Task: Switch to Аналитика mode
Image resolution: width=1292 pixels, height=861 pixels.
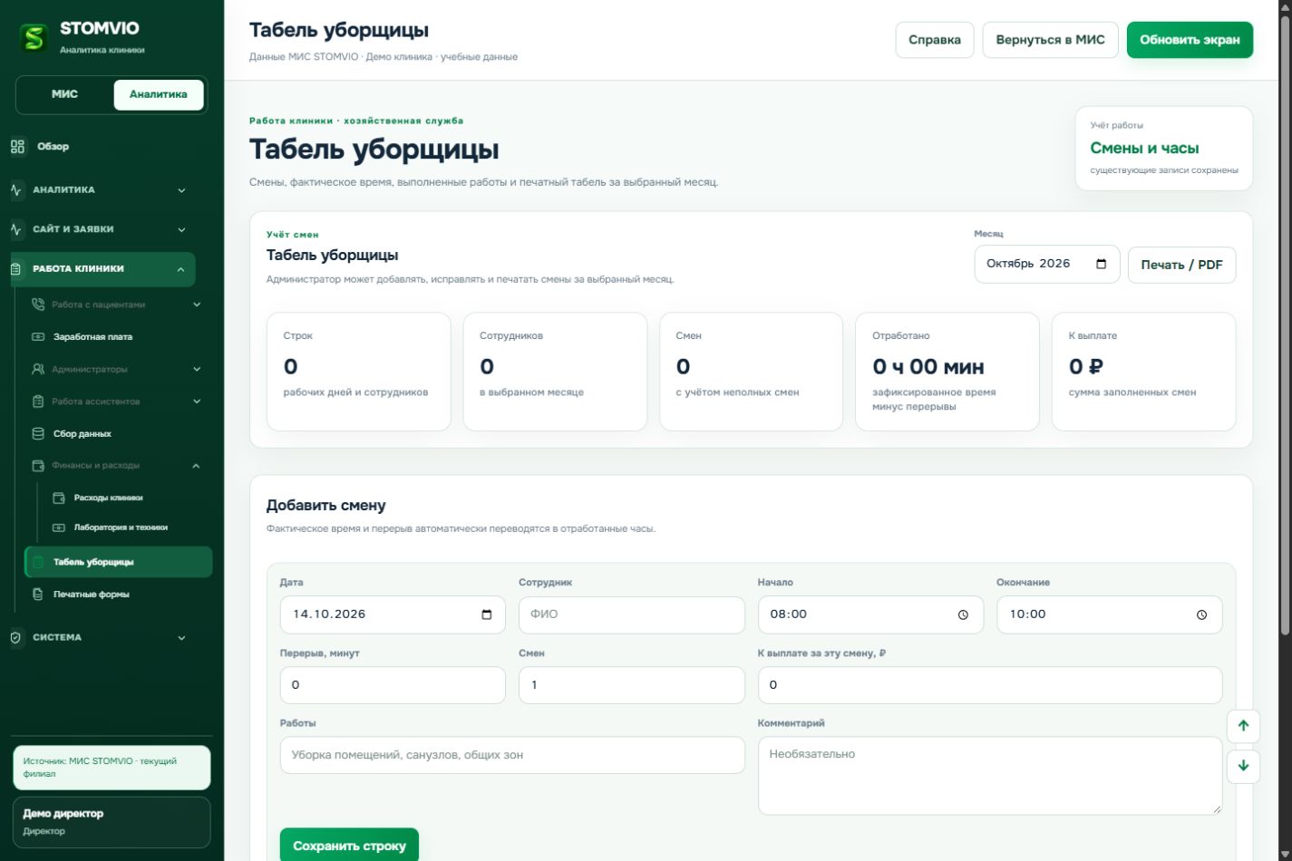Action: (159, 94)
